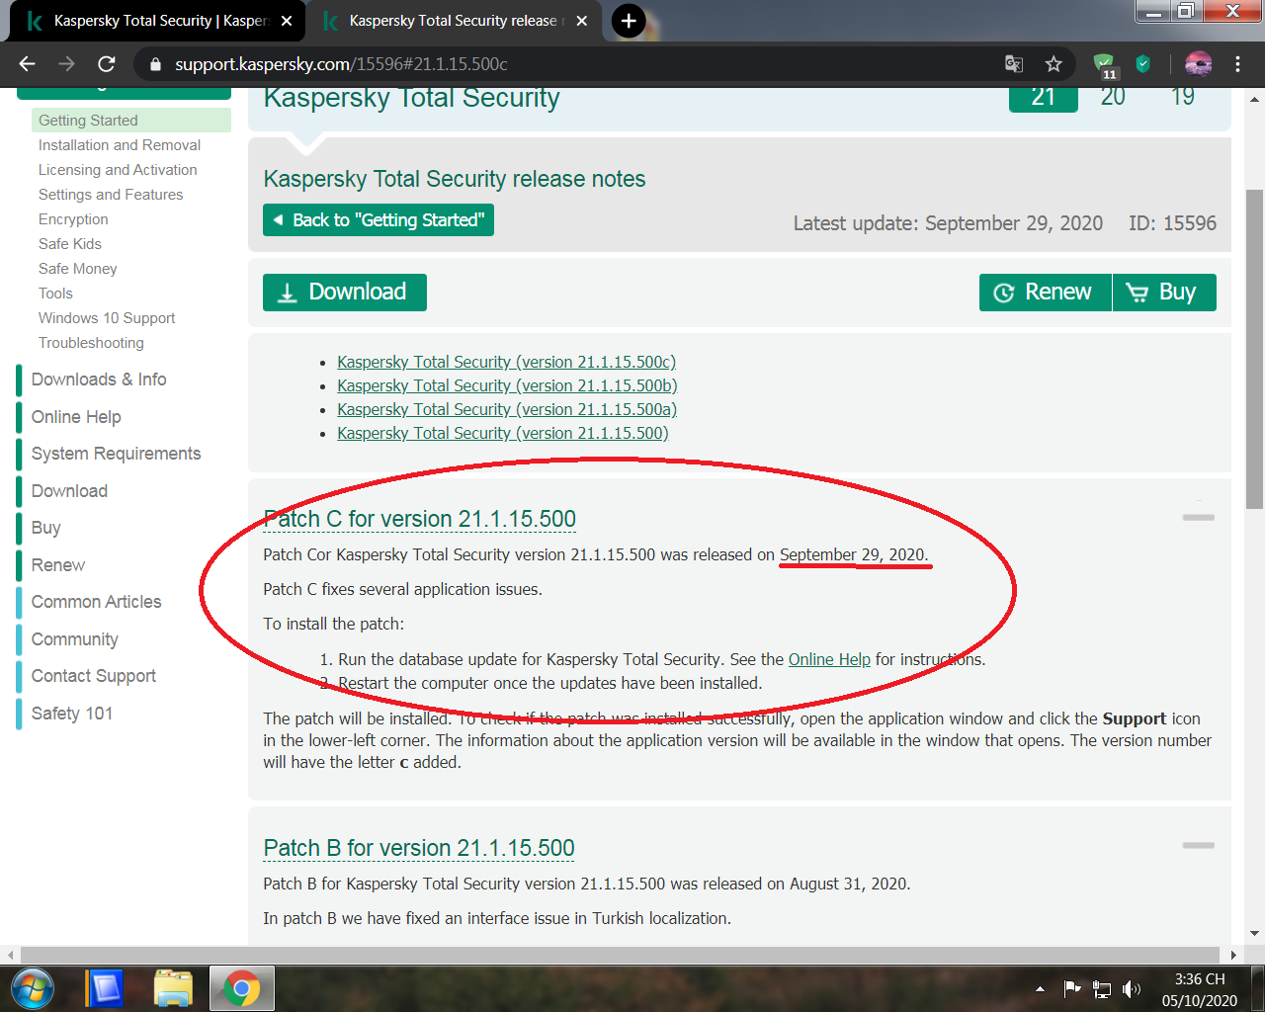This screenshot has width=1265, height=1012.
Task: Open Download in the sidebar
Action: click(x=69, y=491)
